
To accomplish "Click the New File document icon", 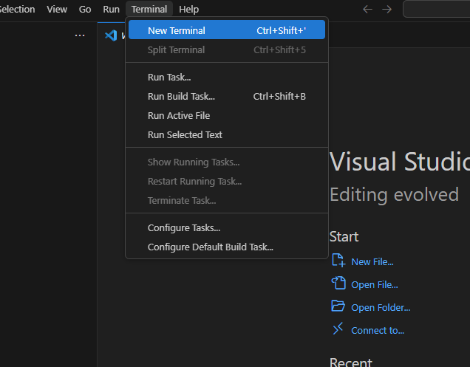I will (x=338, y=261).
